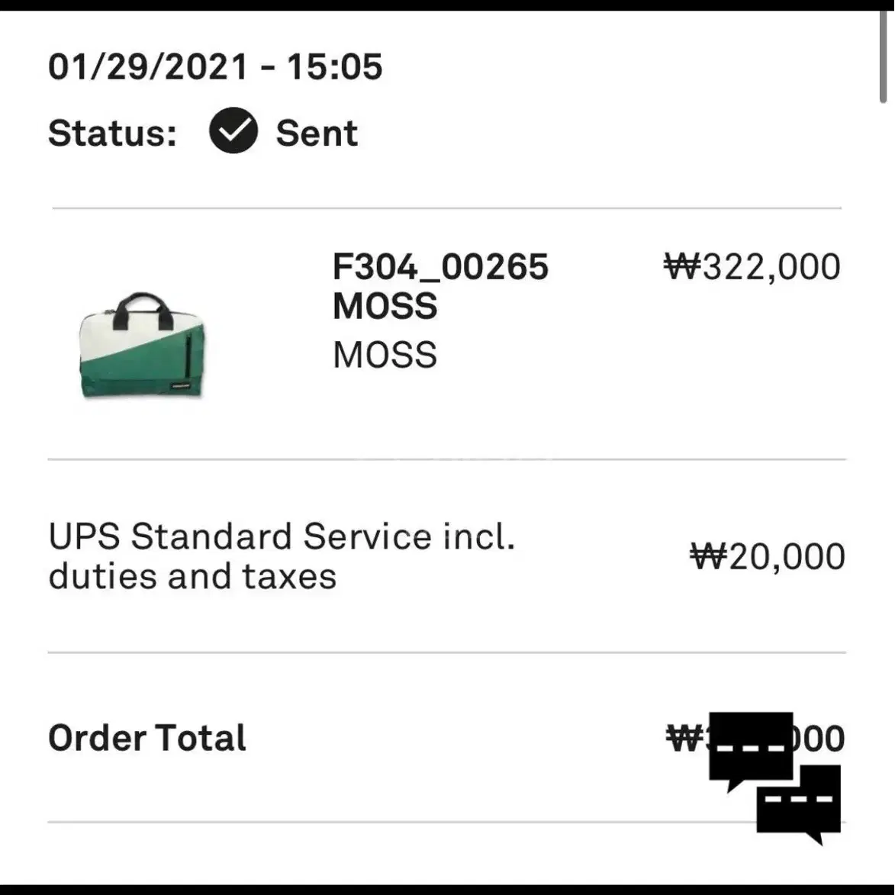Click the order date 01/29/2021 - 15:05

(215, 66)
